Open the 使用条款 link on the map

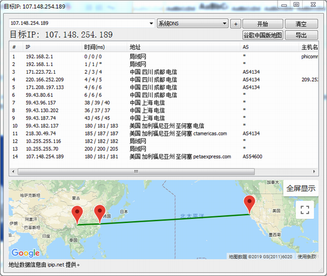point(306,257)
